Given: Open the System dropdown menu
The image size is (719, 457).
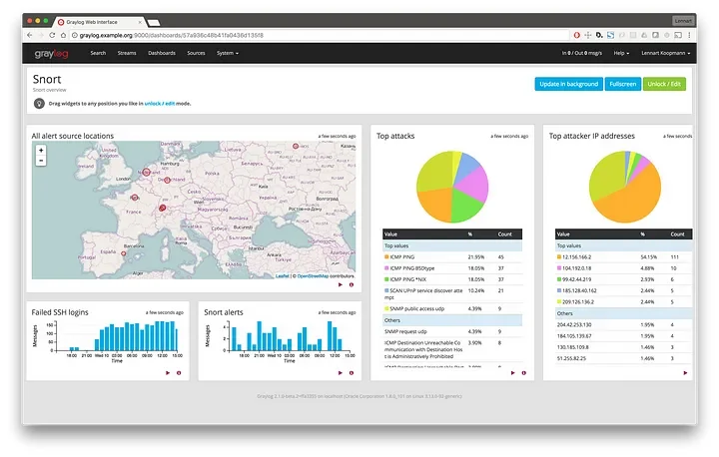Looking at the screenshot, I should pyautogui.click(x=228, y=53).
